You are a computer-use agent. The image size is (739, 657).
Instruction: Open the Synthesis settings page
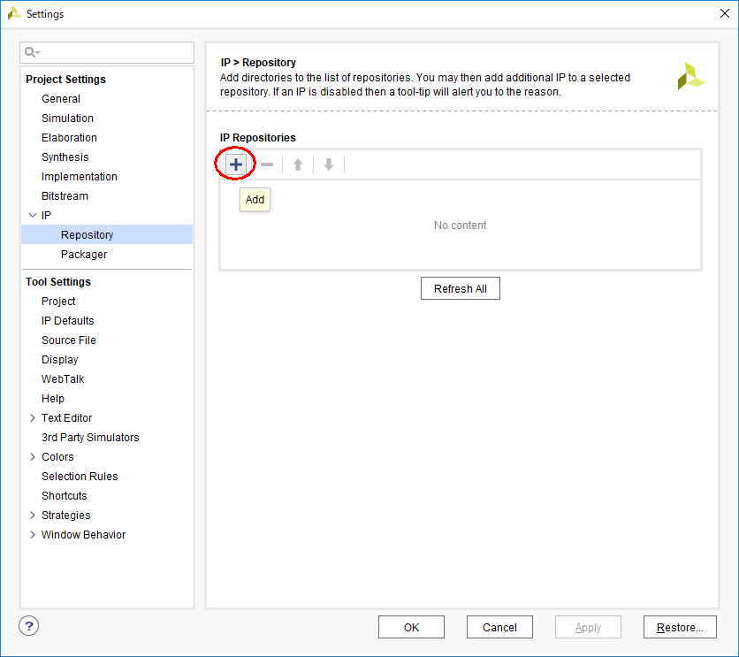pyautogui.click(x=65, y=157)
